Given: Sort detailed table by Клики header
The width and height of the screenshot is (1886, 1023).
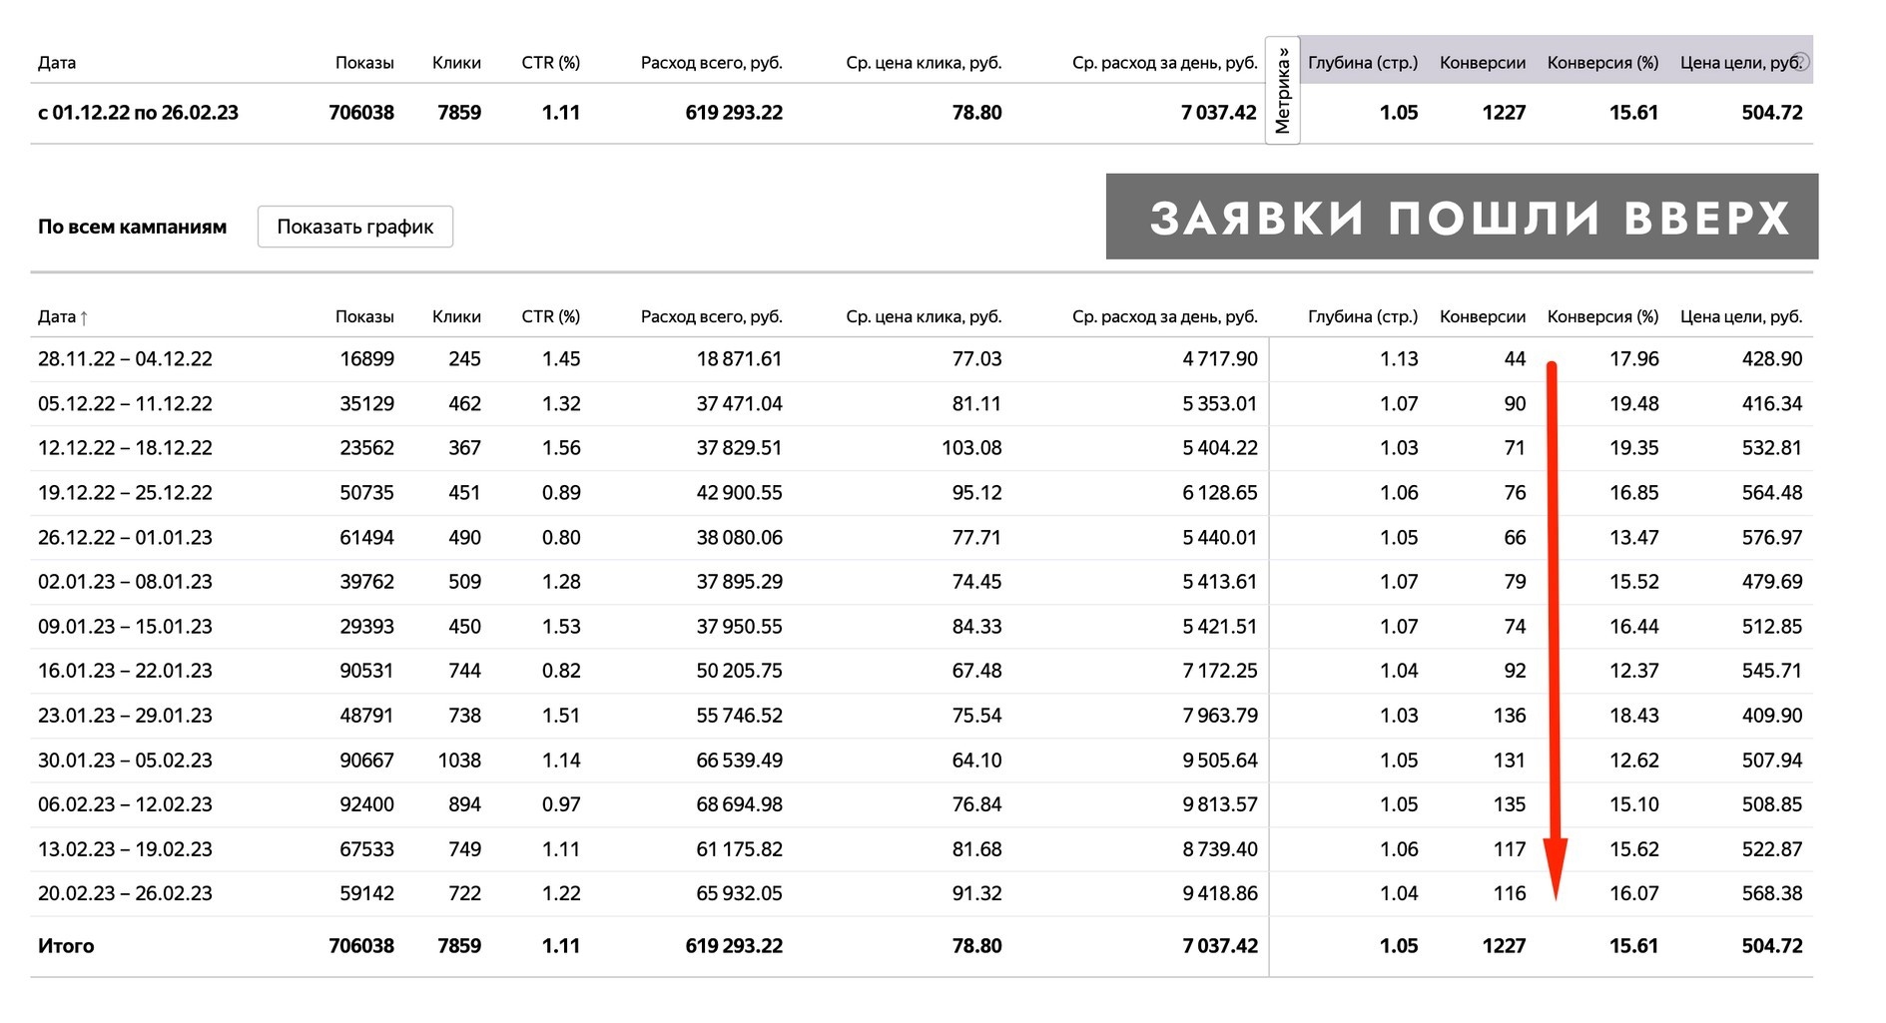Looking at the screenshot, I should click(x=456, y=316).
